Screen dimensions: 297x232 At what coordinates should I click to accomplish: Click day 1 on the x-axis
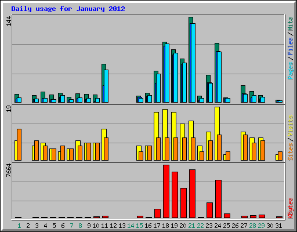19,226
